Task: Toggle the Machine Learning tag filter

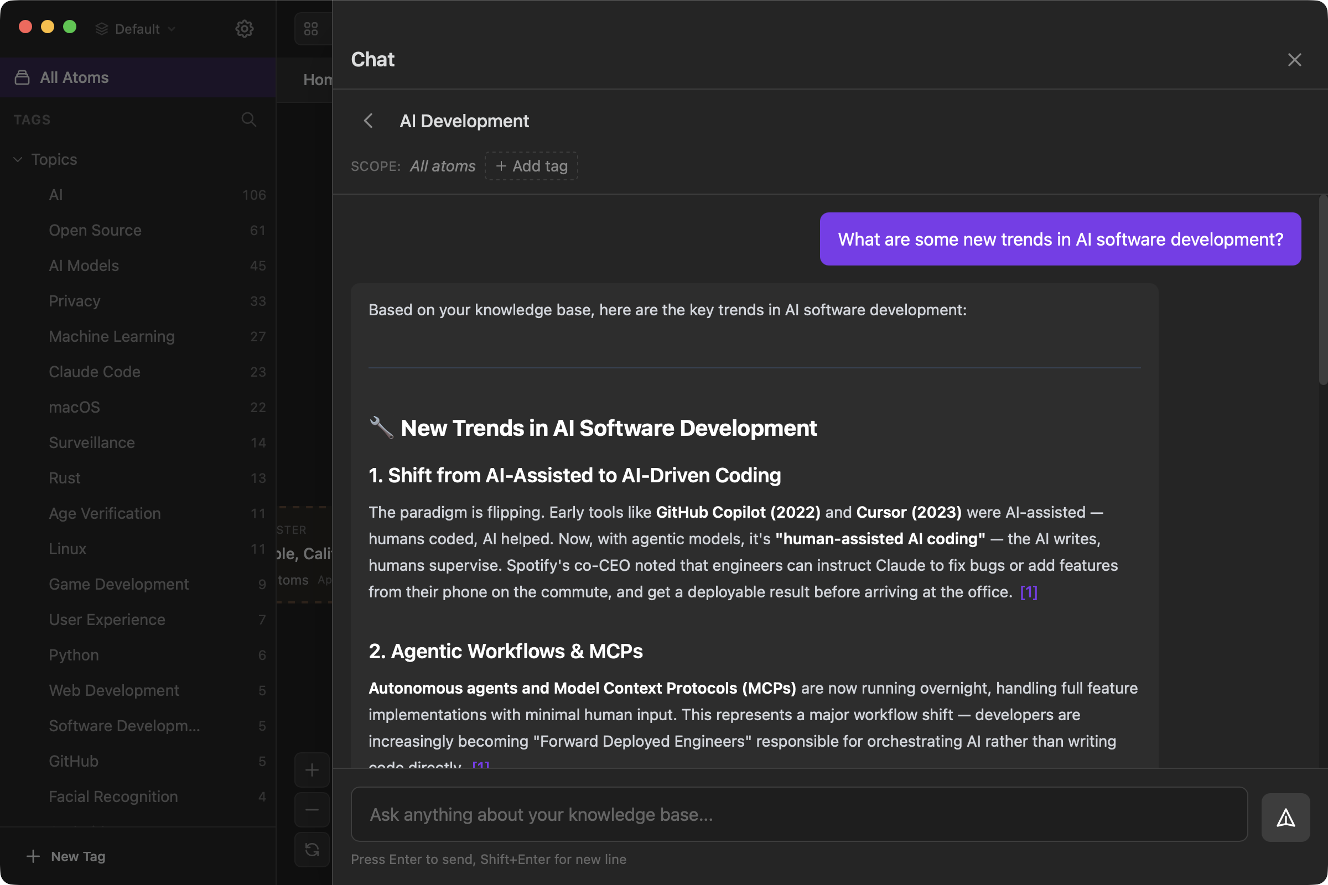Action: (x=111, y=336)
